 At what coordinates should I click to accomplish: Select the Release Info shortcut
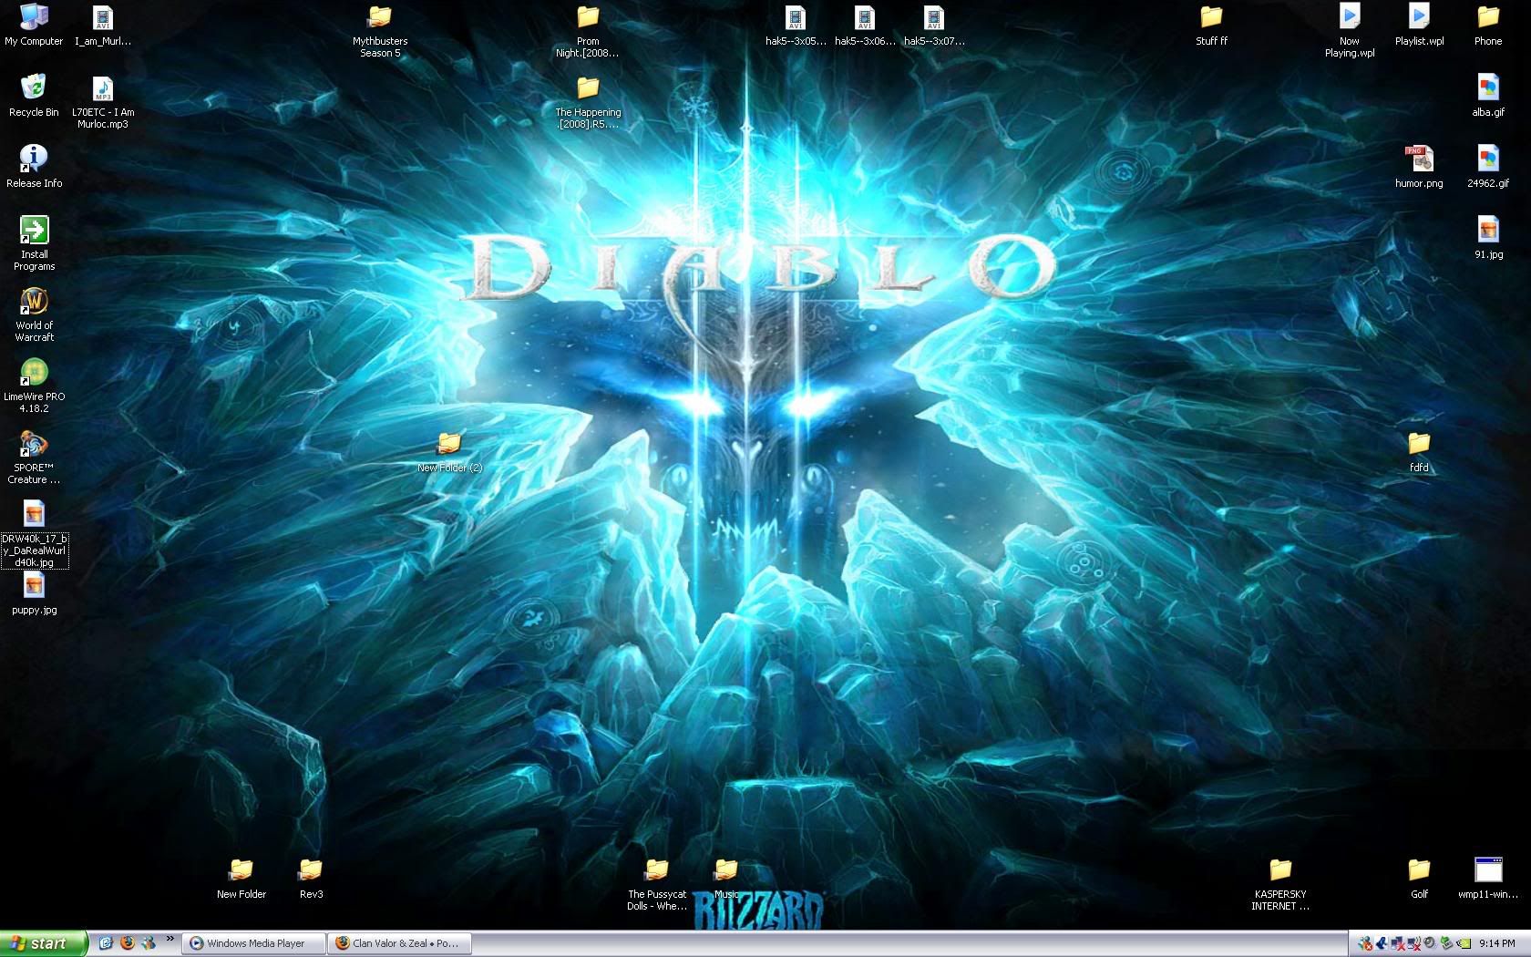coord(34,167)
